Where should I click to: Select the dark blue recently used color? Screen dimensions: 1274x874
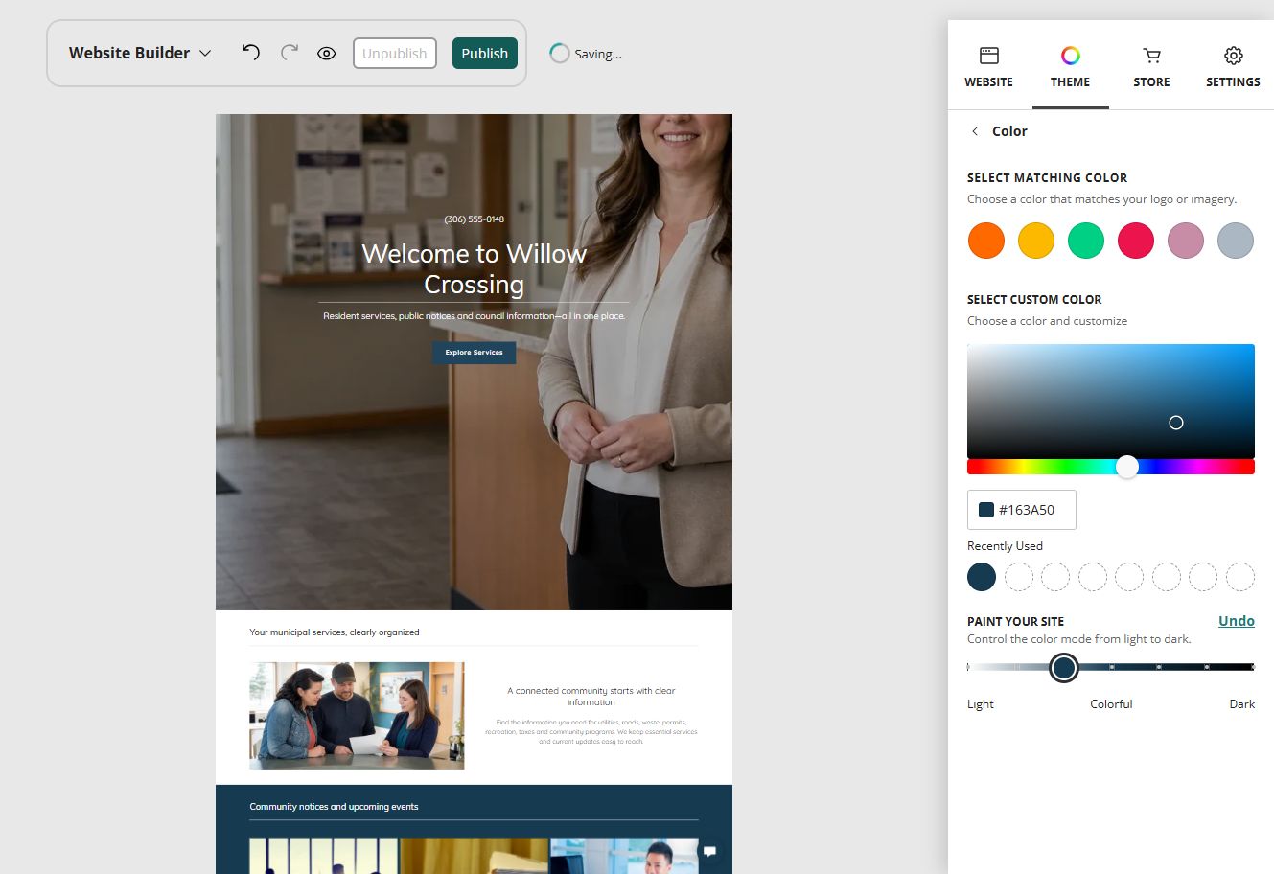pyautogui.click(x=982, y=577)
